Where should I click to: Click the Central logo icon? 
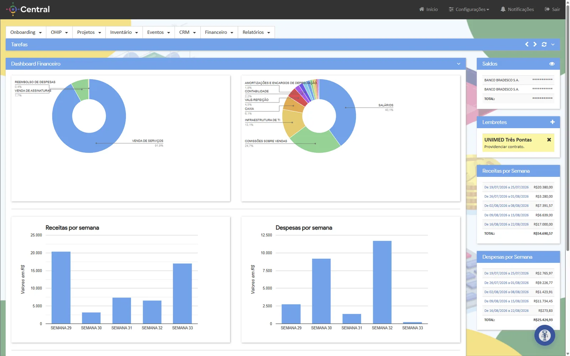[13, 9]
